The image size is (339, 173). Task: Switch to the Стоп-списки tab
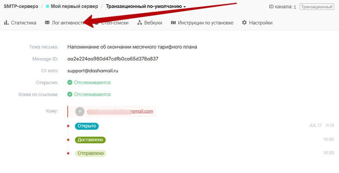pos(113,23)
